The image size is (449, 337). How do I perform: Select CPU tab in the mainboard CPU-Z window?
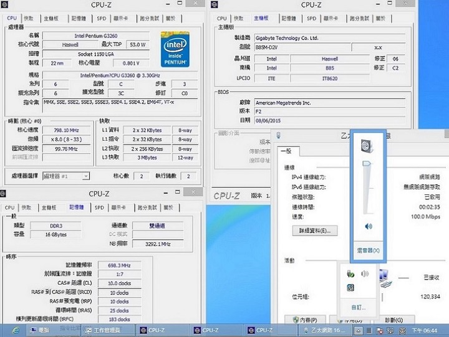[x=221, y=18]
